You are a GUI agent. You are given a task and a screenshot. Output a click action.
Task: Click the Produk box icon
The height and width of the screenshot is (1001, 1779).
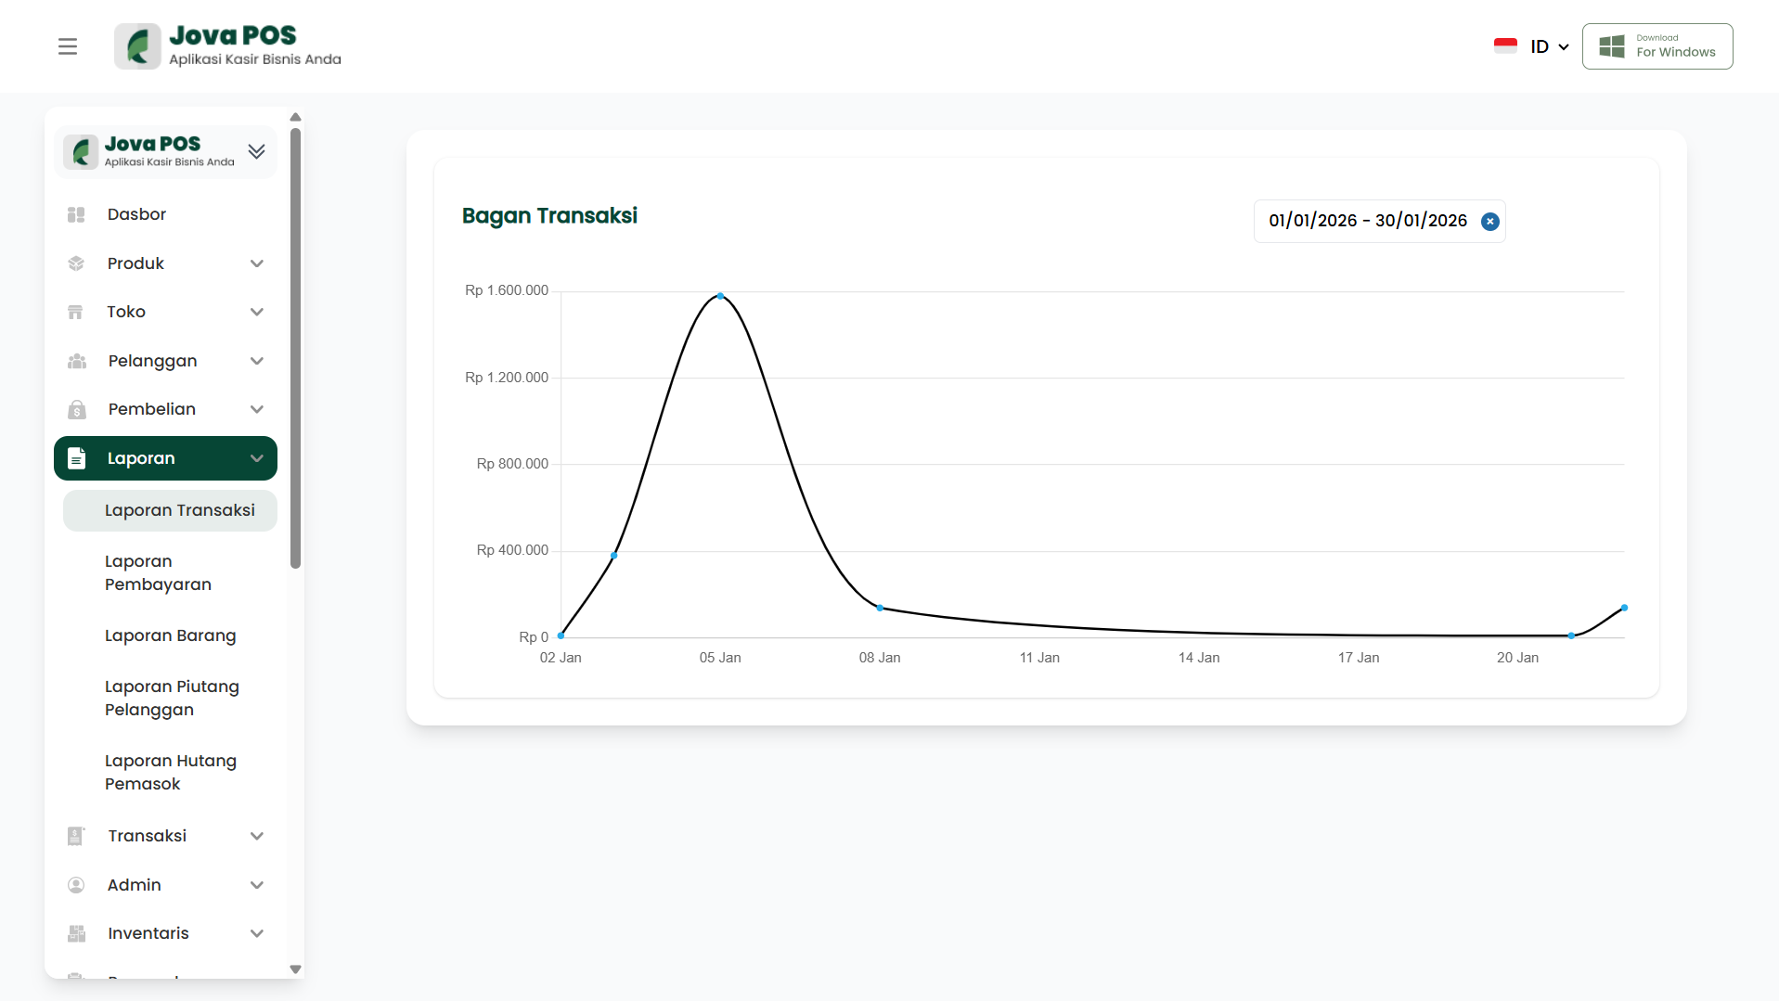click(x=76, y=263)
